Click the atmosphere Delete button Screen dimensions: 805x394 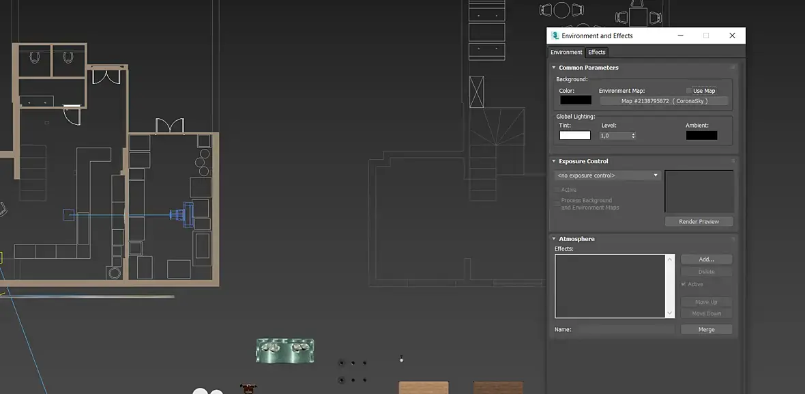pos(707,272)
